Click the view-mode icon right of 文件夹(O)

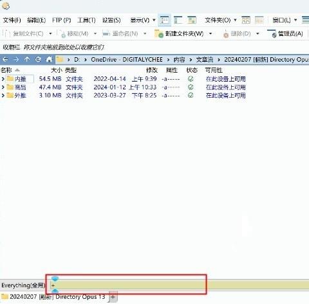pyautogui.click(x=246, y=21)
